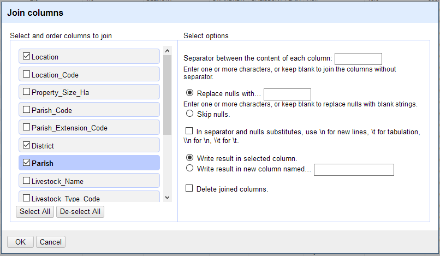This screenshot has height=256, width=440.
Task: Tick the Parish_Code column checkbox
Action: [x=27, y=110]
